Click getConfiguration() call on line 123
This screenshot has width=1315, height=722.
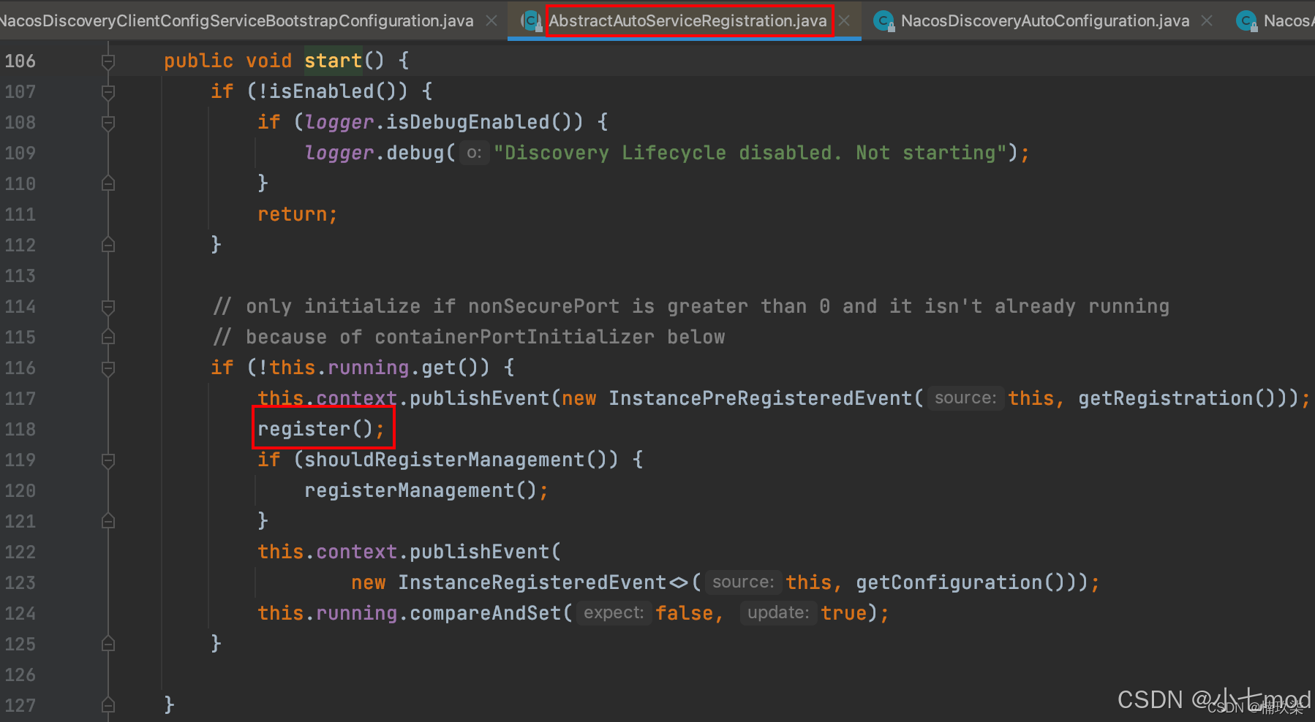tap(961, 582)
